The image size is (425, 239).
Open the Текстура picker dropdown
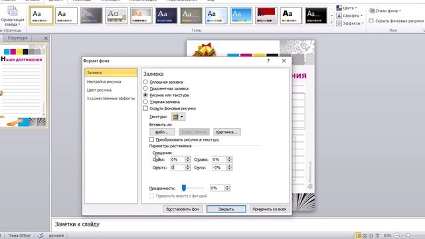[x=178, y=117]
